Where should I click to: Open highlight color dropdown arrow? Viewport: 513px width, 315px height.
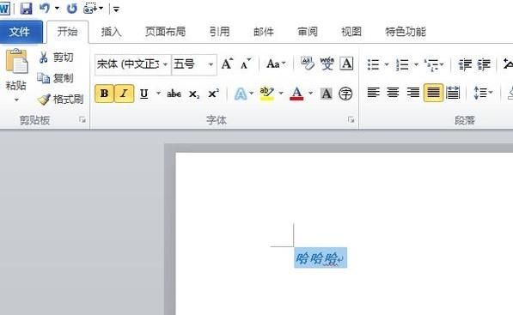281,94
